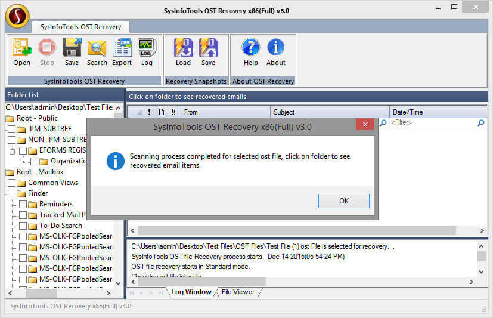This screenshot has width=493, height=318.
Task: Click the Open file icon
Action: [x=21, y=48]
